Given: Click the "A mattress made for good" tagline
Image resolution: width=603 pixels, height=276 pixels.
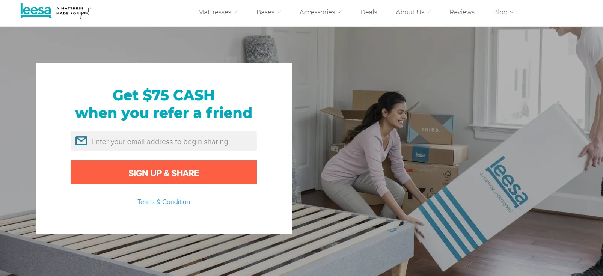Looking at the screenshot, I should pos(74,12).
